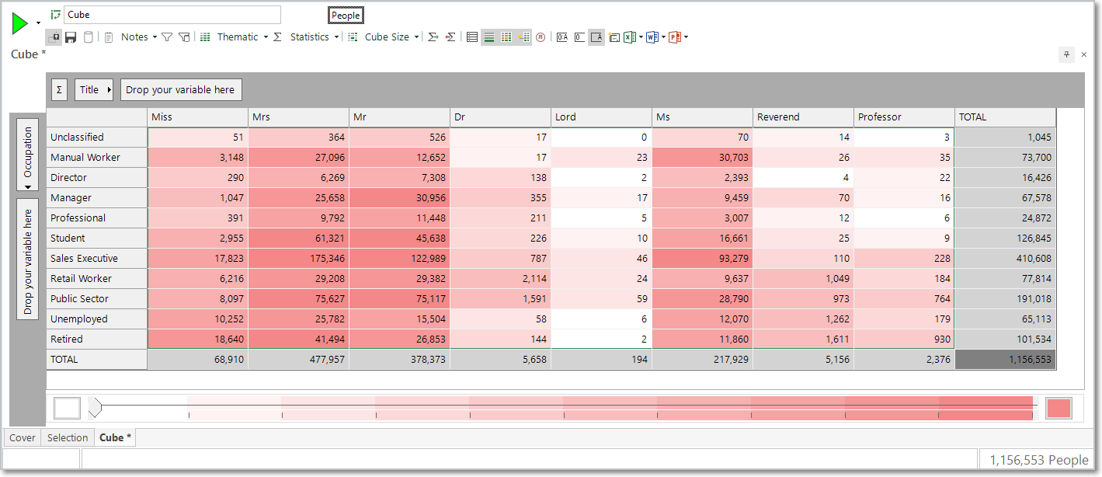
Task: Click the red end color swatch
Action: pos(1059,409)
